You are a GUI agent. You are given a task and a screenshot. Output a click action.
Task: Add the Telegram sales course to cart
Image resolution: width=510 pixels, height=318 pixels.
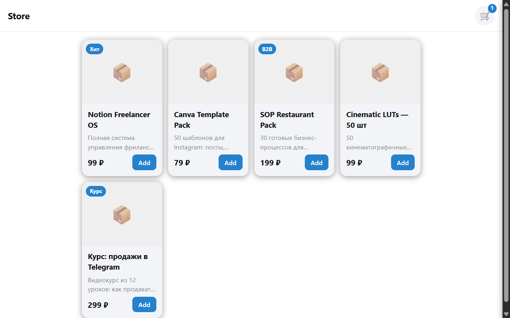point(144,305)
